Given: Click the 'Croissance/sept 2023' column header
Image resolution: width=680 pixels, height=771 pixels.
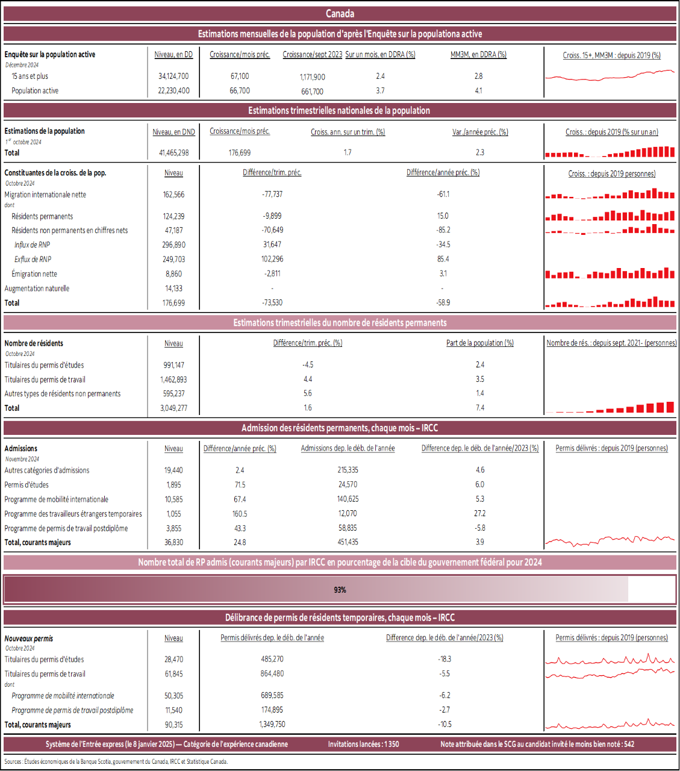Looking at the screenshot, I should tap(312, 54).
